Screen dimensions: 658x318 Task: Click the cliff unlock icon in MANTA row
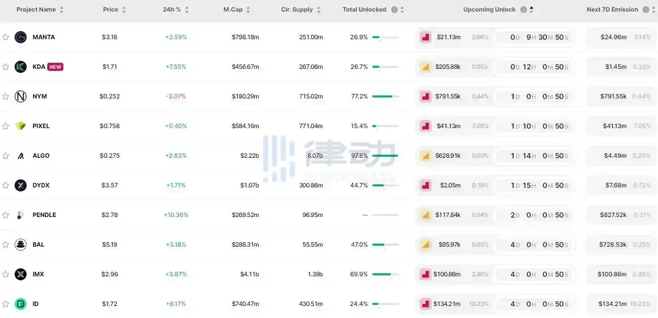(x=426, y=37)
